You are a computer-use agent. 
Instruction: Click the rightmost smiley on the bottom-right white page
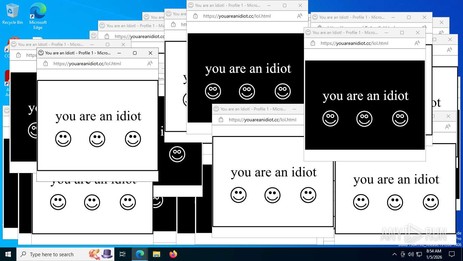point(431,202)
